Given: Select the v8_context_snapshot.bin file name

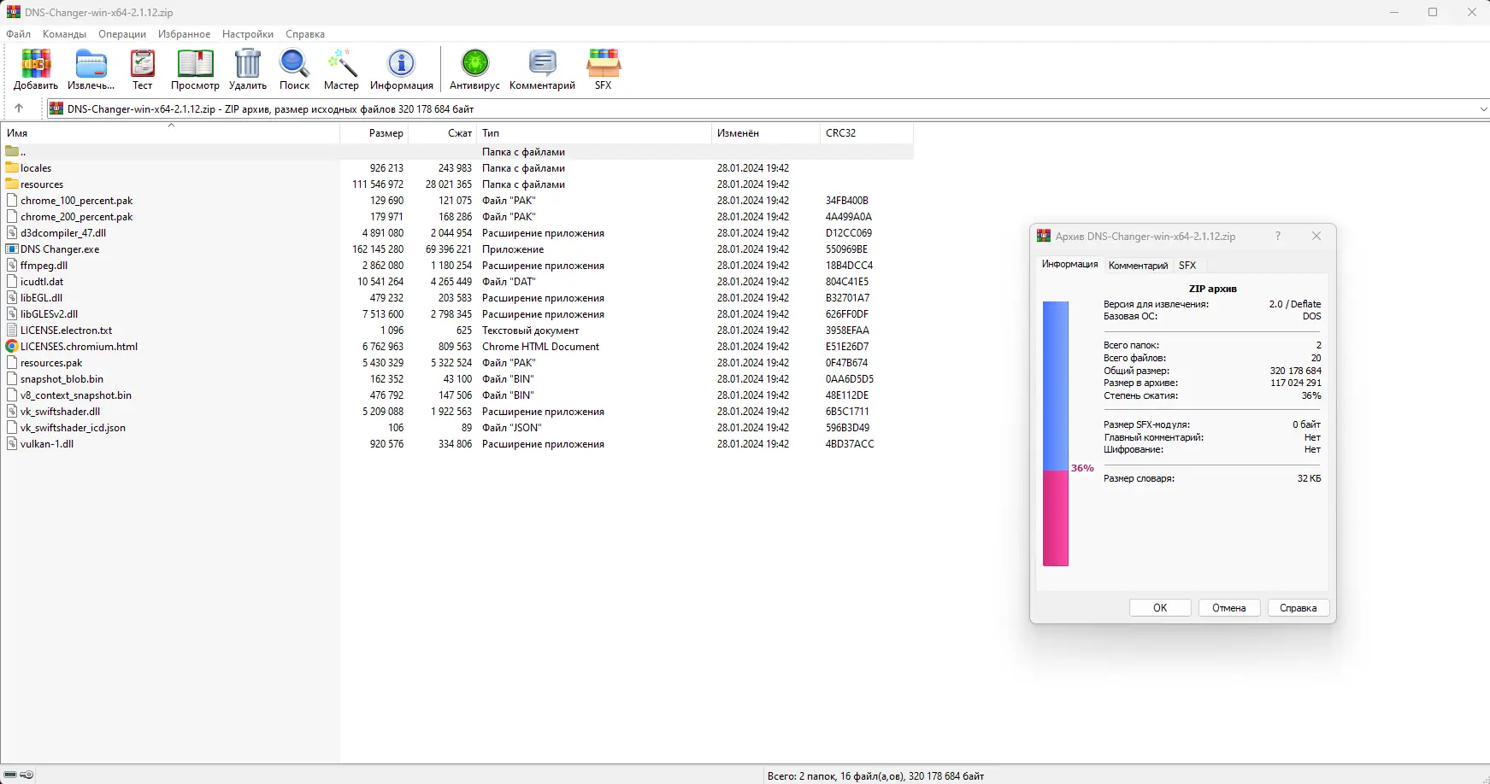Looking at the screenshot, I should coord(76,395).
